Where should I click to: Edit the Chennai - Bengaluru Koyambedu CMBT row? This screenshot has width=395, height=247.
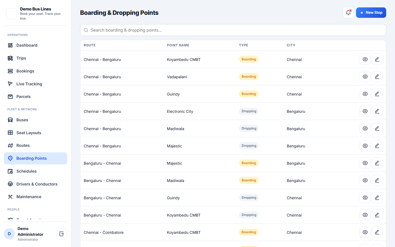pyautogui.click(x=377, y=59)
